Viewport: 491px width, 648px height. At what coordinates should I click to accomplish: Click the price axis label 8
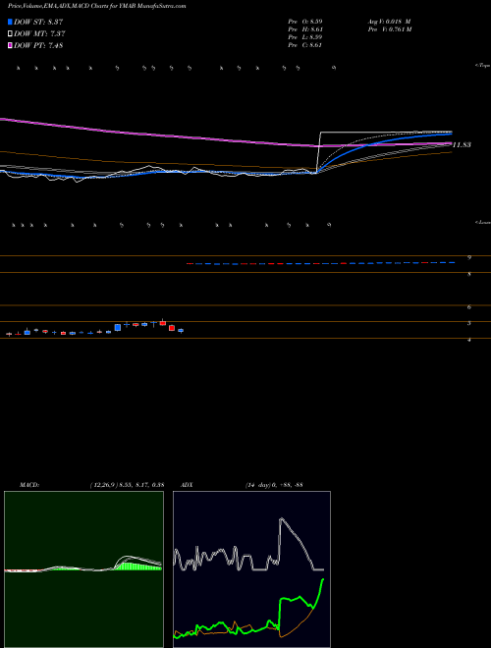point(469,274)
